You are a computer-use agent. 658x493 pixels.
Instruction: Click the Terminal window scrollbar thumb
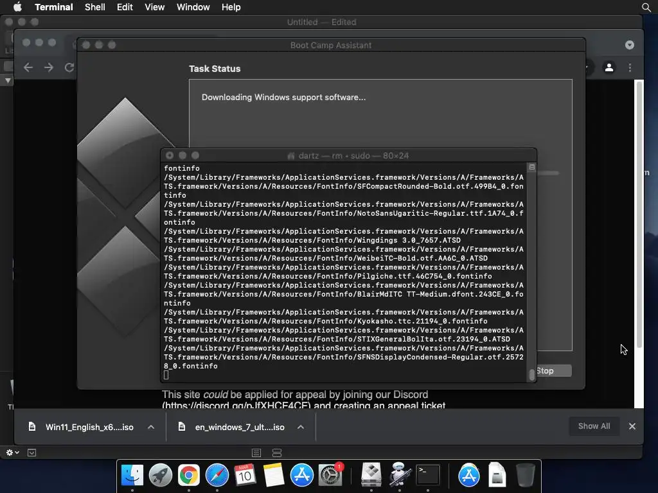[x=531, y=374]
